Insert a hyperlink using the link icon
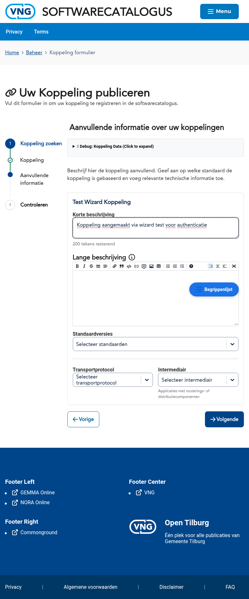The width and height of the screenshot is (249, 599). pyautogui.click(x=114, y=266)
